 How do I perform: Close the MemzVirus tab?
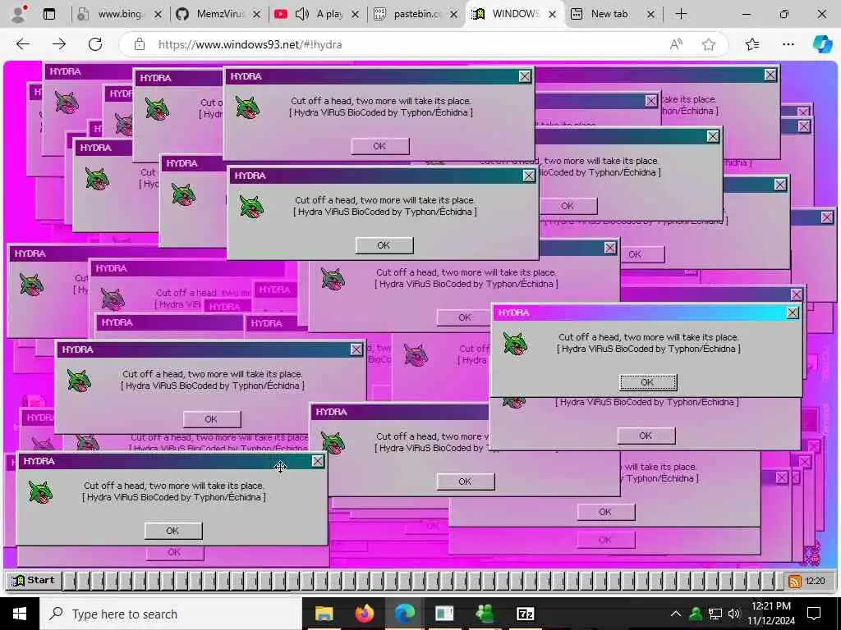coord(256,15)
